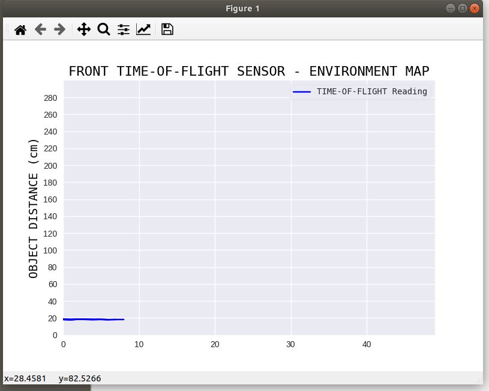This screenshot has width=489, height=391.
Task: Click the y-axis tick label 200
Action: (x=50, y=166)
